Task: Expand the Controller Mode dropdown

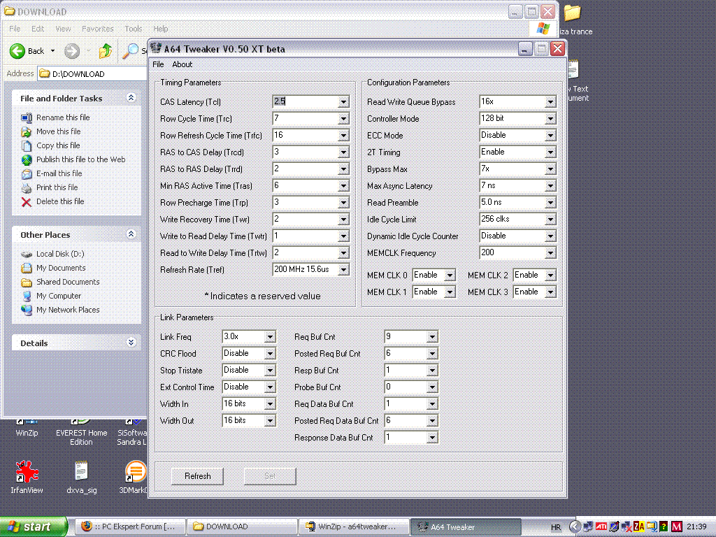Action: pyautogui.click(x=550, y=119)
